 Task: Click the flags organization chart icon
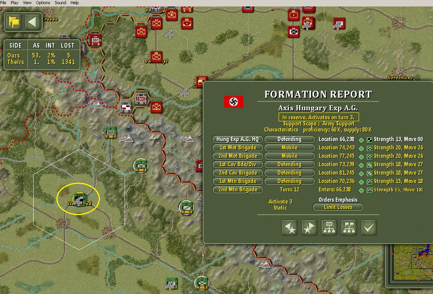coord(349,228)
